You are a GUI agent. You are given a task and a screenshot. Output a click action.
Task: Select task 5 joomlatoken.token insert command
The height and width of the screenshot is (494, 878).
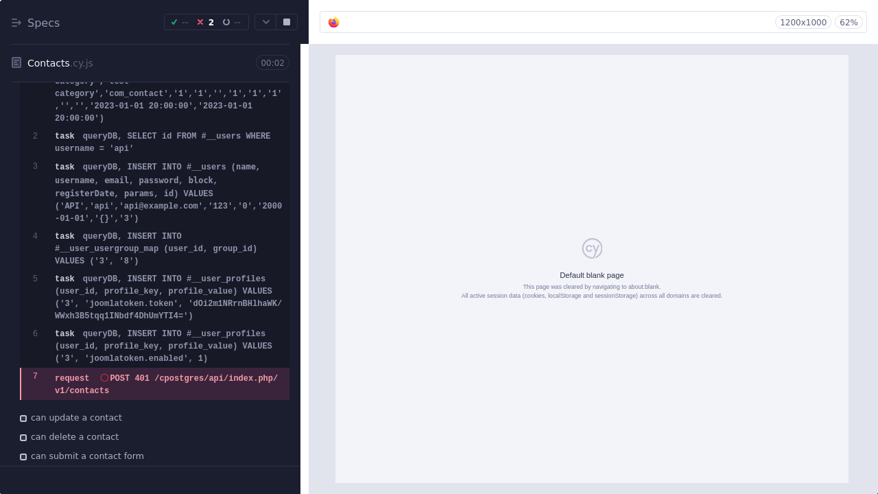pyautogui.click(x=155, y=297)
